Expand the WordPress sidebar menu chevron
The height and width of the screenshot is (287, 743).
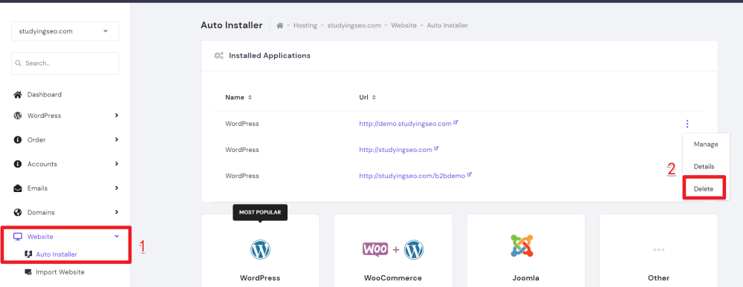pyautogui.click(x=117, y=116)
